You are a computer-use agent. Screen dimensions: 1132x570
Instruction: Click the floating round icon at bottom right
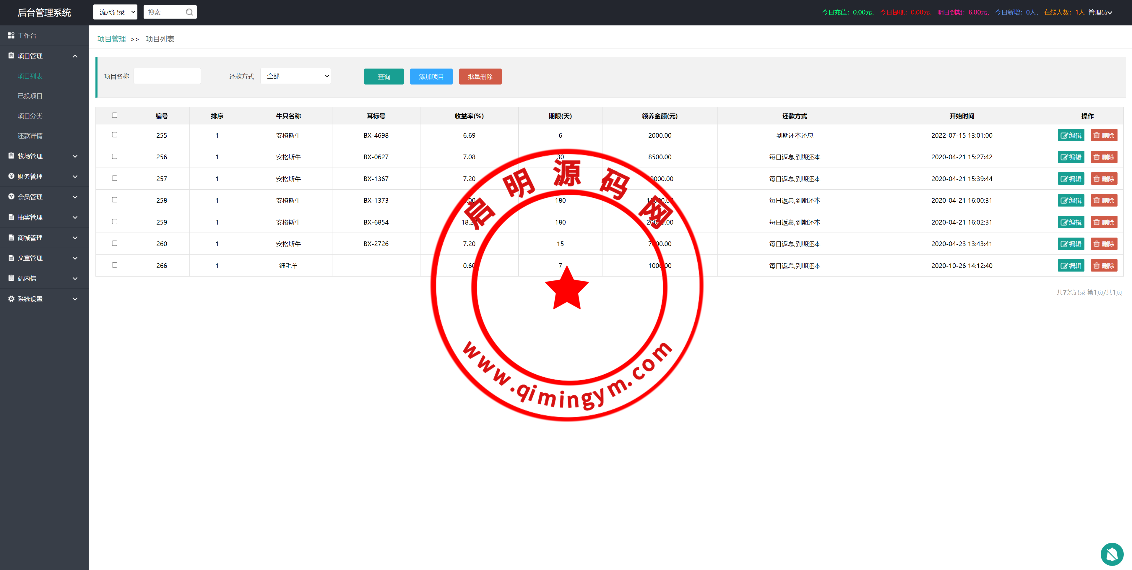pyautogui.click(x=1112, y=554)
